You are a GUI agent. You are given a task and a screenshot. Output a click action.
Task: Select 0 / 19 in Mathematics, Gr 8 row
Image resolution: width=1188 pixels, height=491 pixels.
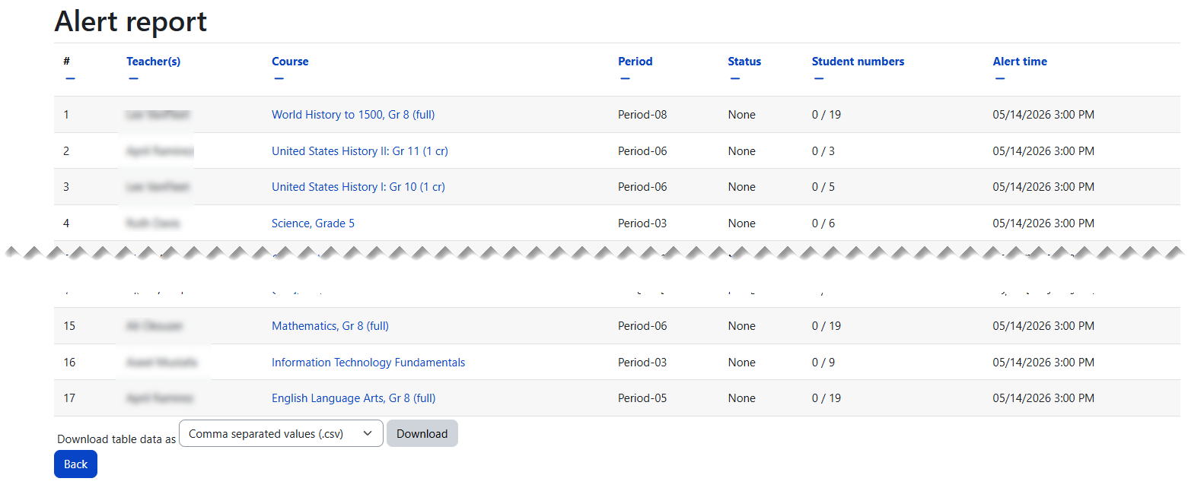click(x=827, y=326)
